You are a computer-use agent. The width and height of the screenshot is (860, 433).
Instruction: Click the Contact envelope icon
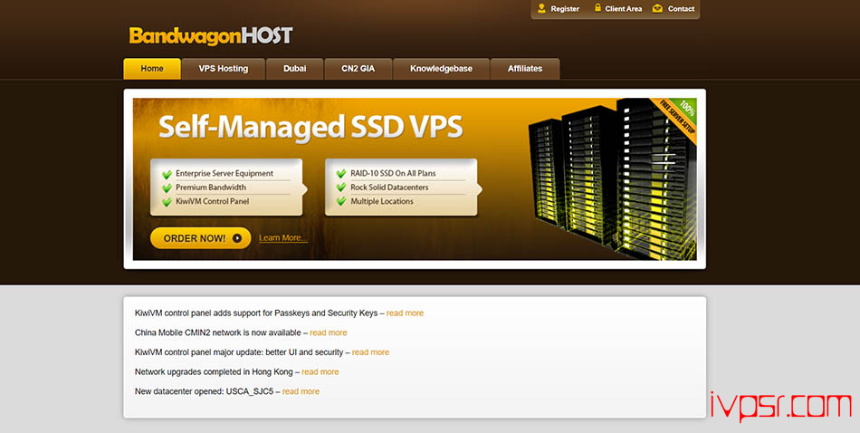click(657, 8)
